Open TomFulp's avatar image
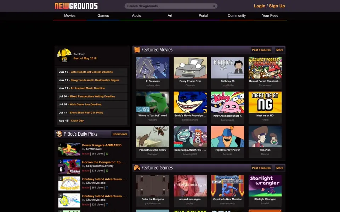The width and height of the screenshot is (340, 212). point(64,55)
